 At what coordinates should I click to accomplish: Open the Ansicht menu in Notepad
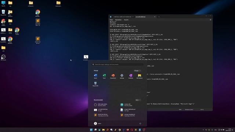[126, 20]
